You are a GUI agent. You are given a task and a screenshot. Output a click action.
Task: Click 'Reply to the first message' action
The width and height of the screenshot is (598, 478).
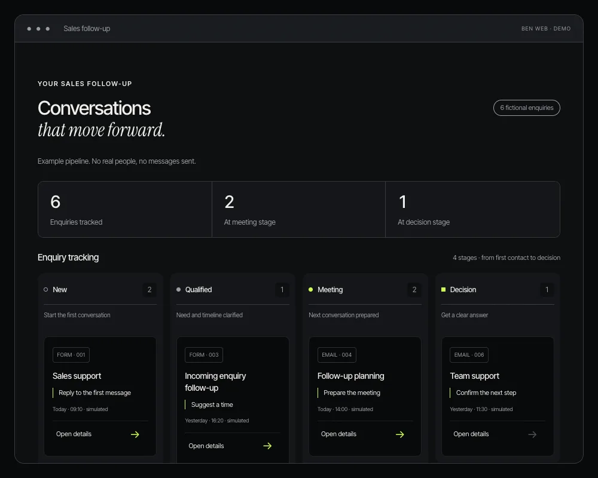(x=94, y=393)
